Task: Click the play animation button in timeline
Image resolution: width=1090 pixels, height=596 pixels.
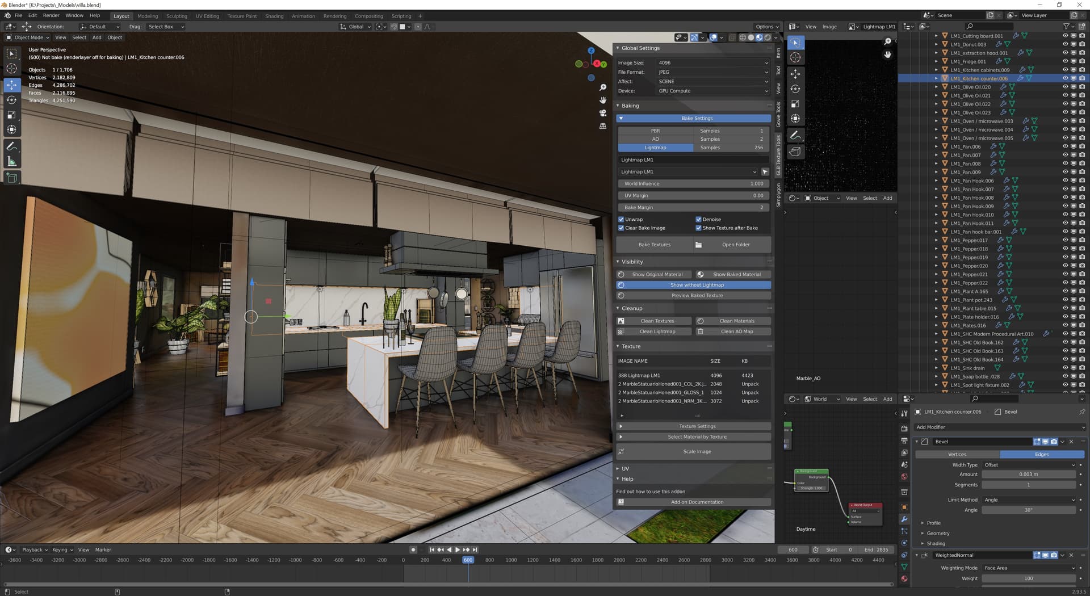Action: (x=458, y=550)
